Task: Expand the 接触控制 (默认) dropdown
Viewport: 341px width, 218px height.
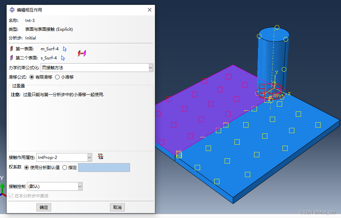Action: (80, 187)
